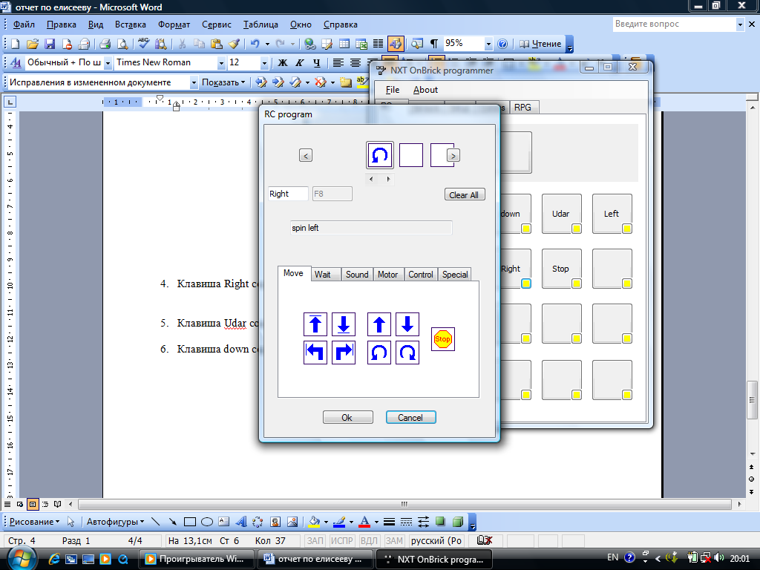Click the Cancel button in RC program
This screenshot has width=760, height=570.
[x=410, y=417]
